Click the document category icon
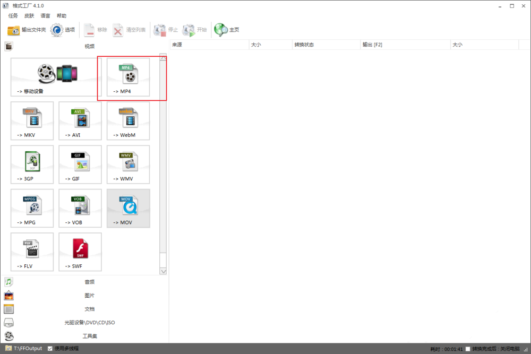 8,309
